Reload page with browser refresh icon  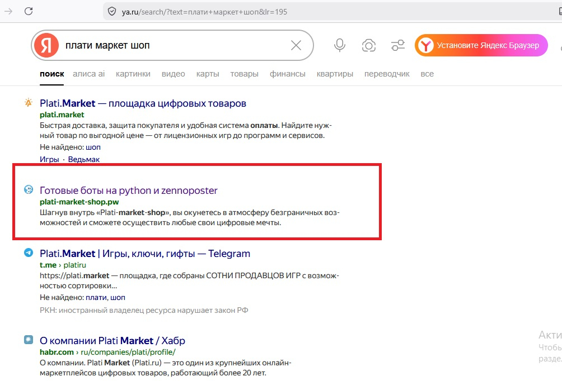[x=29, y=11]
